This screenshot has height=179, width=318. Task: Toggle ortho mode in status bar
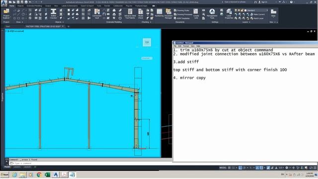(x=240, y=168)
